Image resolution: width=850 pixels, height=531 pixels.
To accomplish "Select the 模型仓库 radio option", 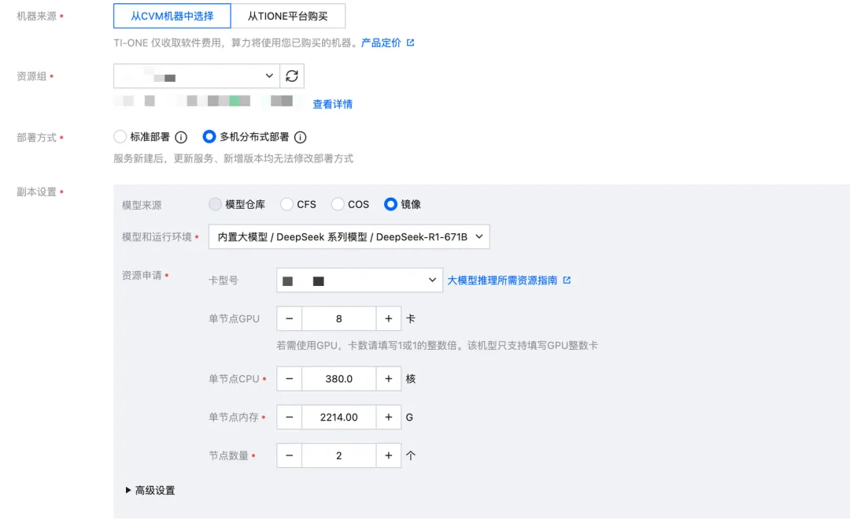I will click(x=216, y=203).
